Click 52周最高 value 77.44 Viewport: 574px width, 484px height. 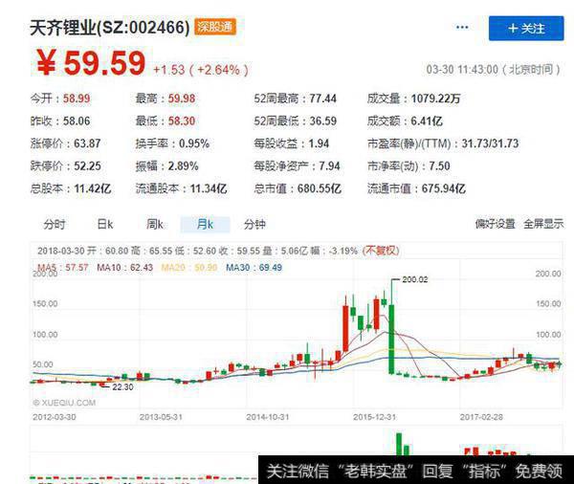323,99
